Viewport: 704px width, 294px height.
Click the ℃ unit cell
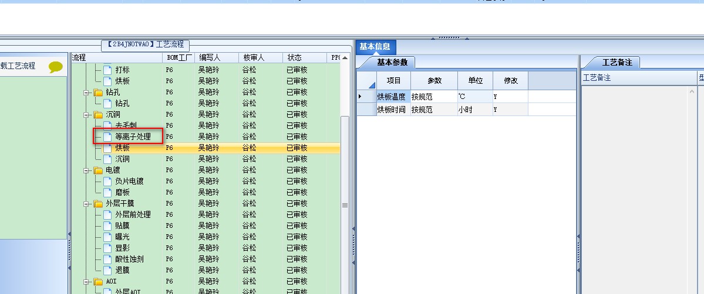click(475, 97)
